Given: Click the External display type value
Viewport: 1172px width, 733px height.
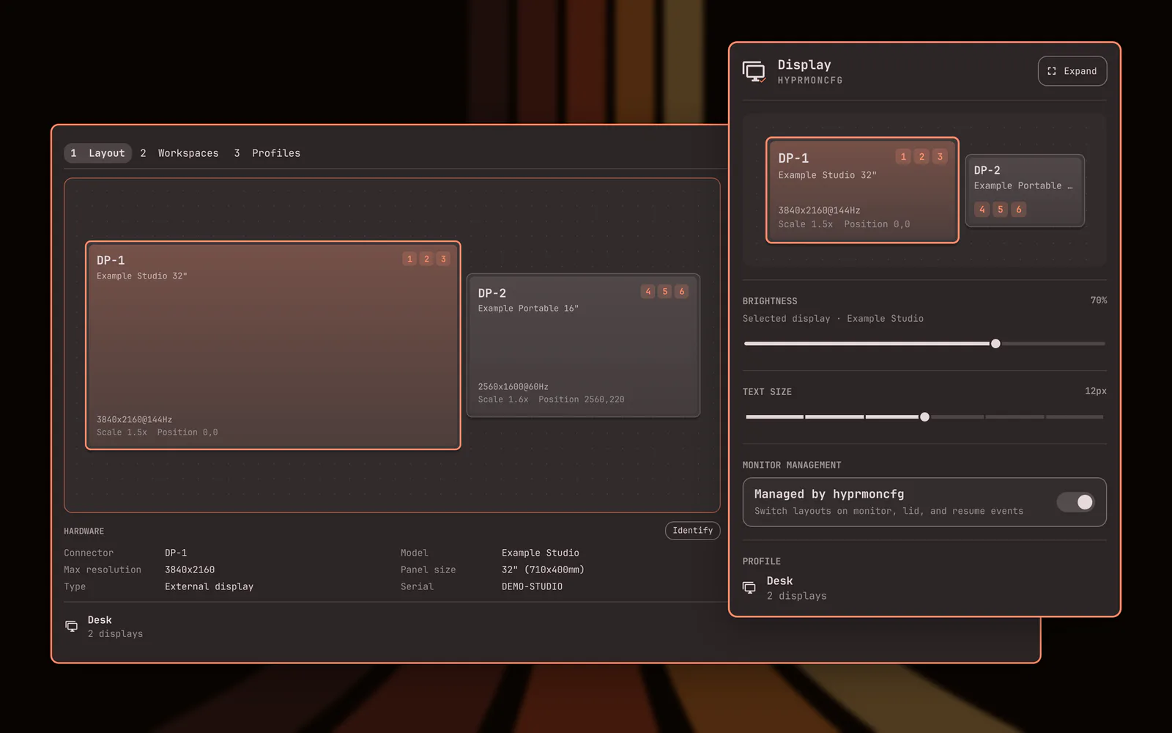Looking at the screenshot, I should (209, 586).
